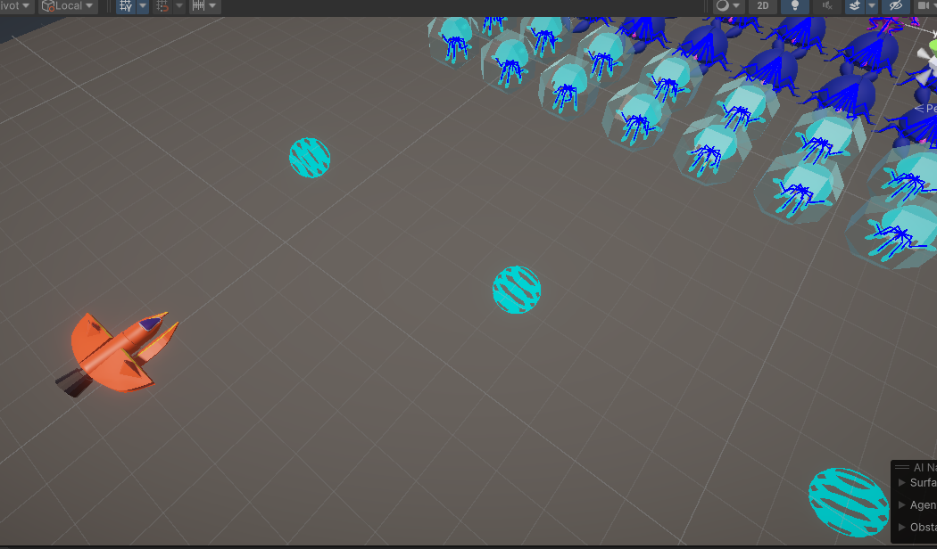Open grid snapping settings dropdown arrow
Screen dimensions: 937x549
tap(143, 6)
